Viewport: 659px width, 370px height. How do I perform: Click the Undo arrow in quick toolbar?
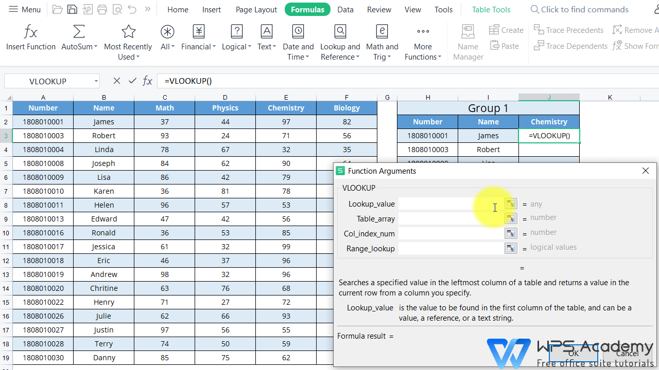click(x=132, y=9)
